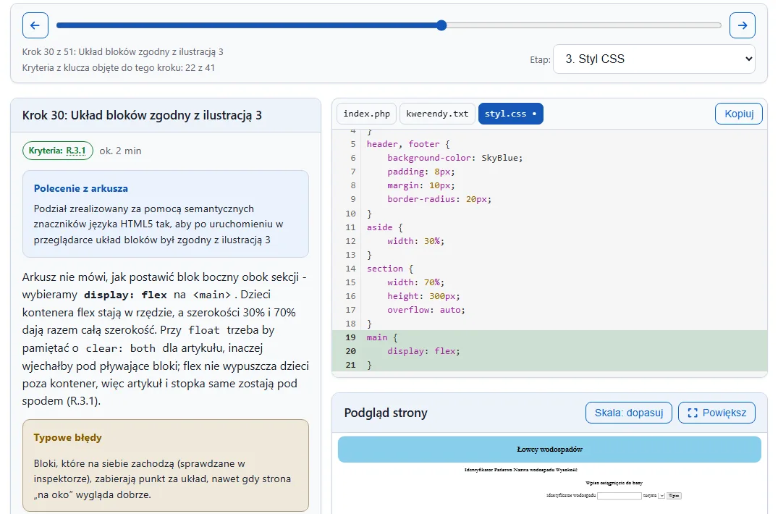Click the "ok. 2 min" time estimate
This screenshot has width=778, height=514.
point(121,151)
